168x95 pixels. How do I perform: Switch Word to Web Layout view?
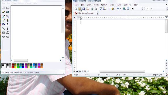click(77, 71)
